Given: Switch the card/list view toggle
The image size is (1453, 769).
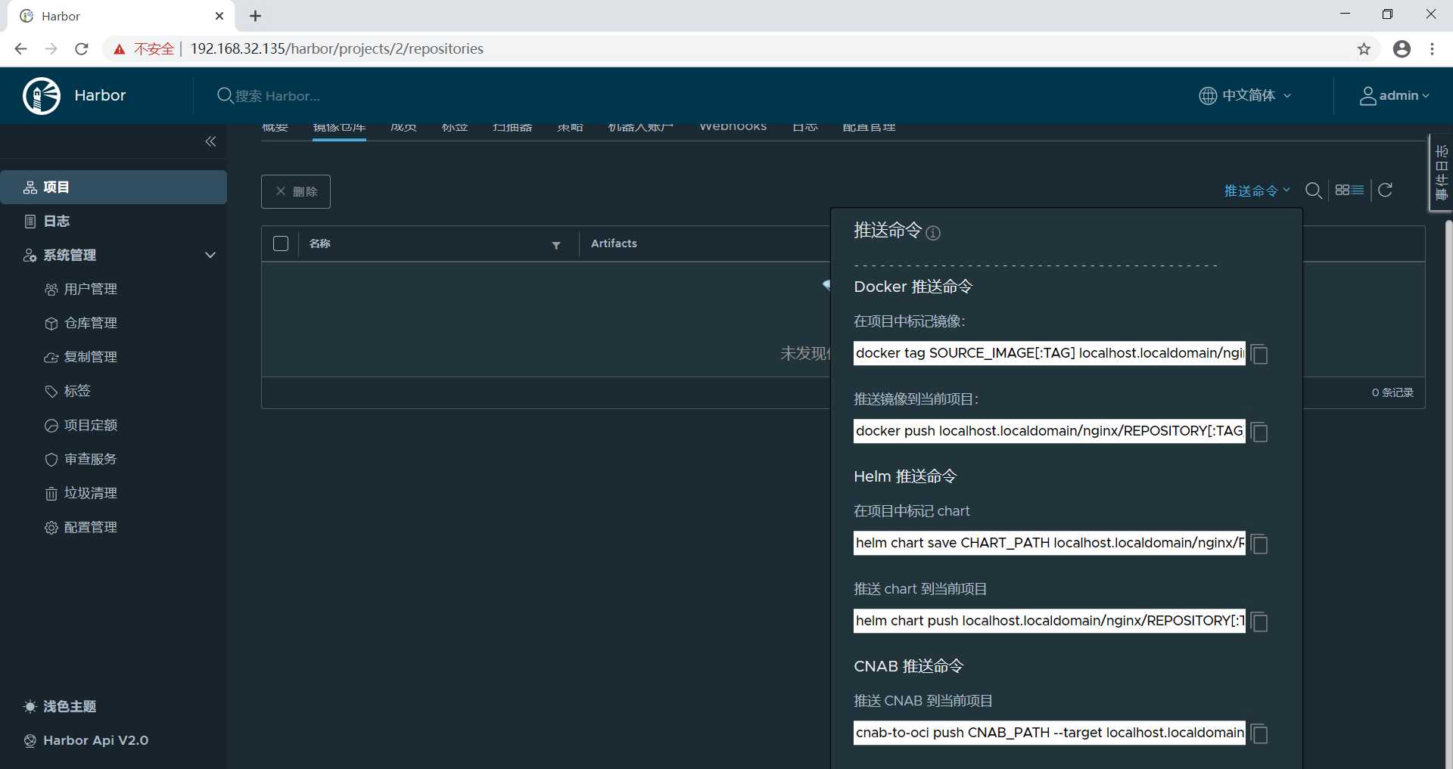Looking at the screenshot, I should (1349, 191).
